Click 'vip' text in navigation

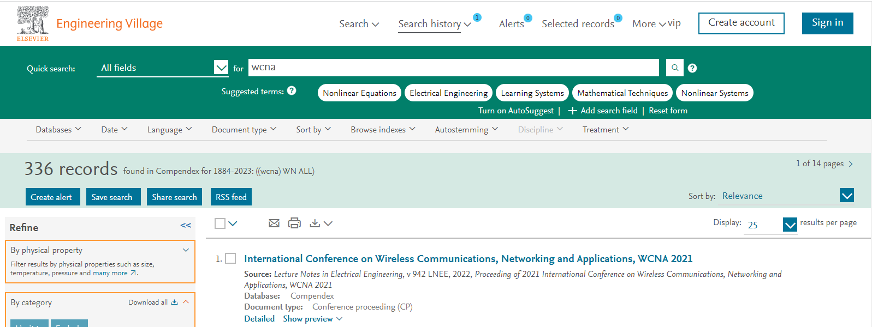pos(674,23)
